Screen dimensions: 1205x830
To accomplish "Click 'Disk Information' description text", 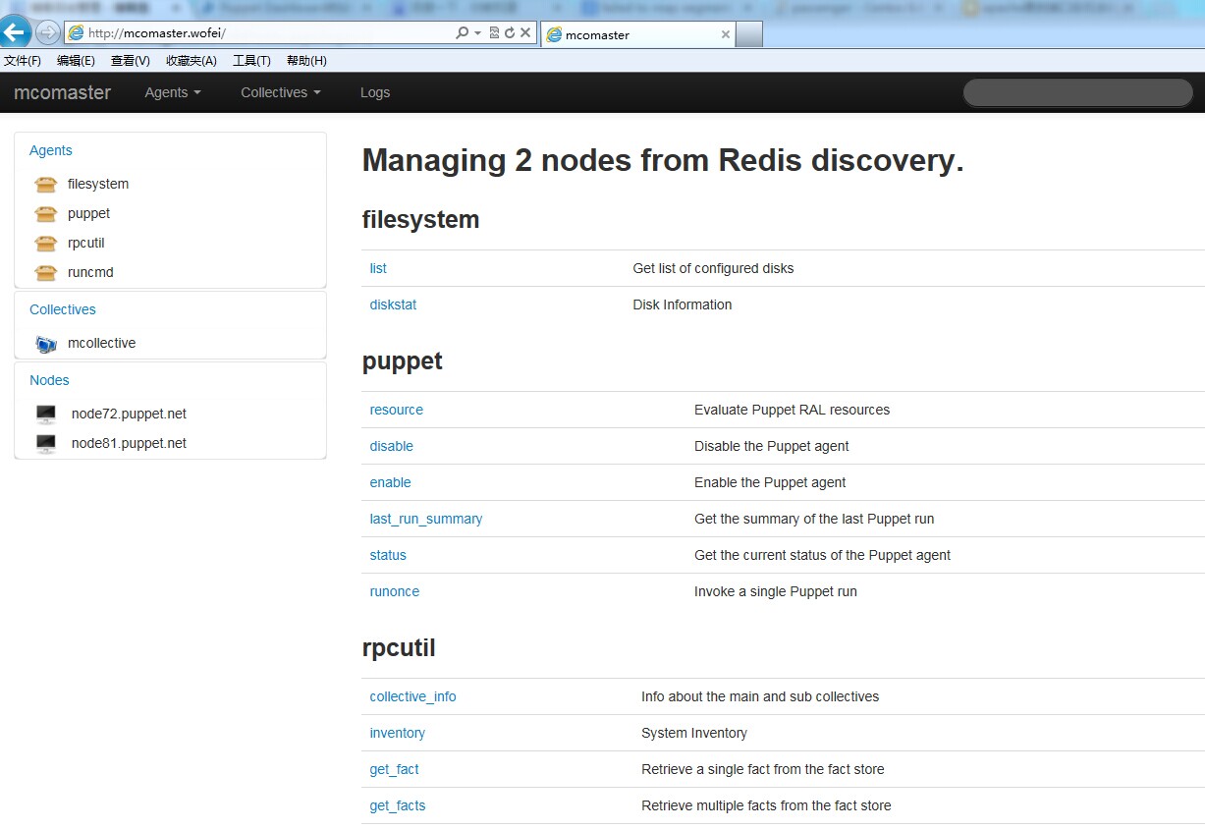I will tap(683, 304).
